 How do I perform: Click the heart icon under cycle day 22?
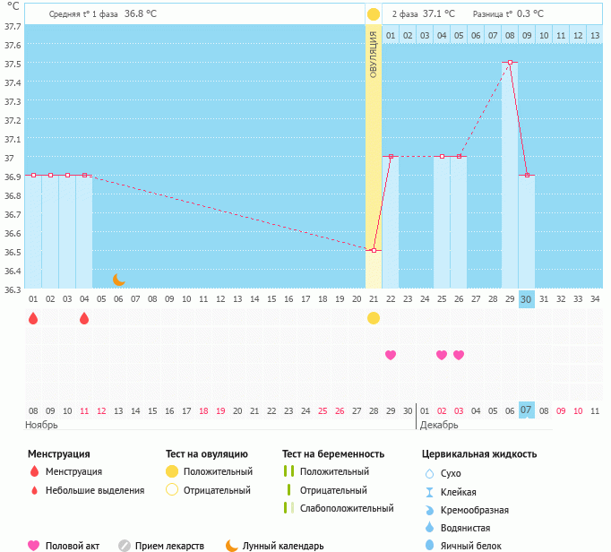[x=391, y=355]
